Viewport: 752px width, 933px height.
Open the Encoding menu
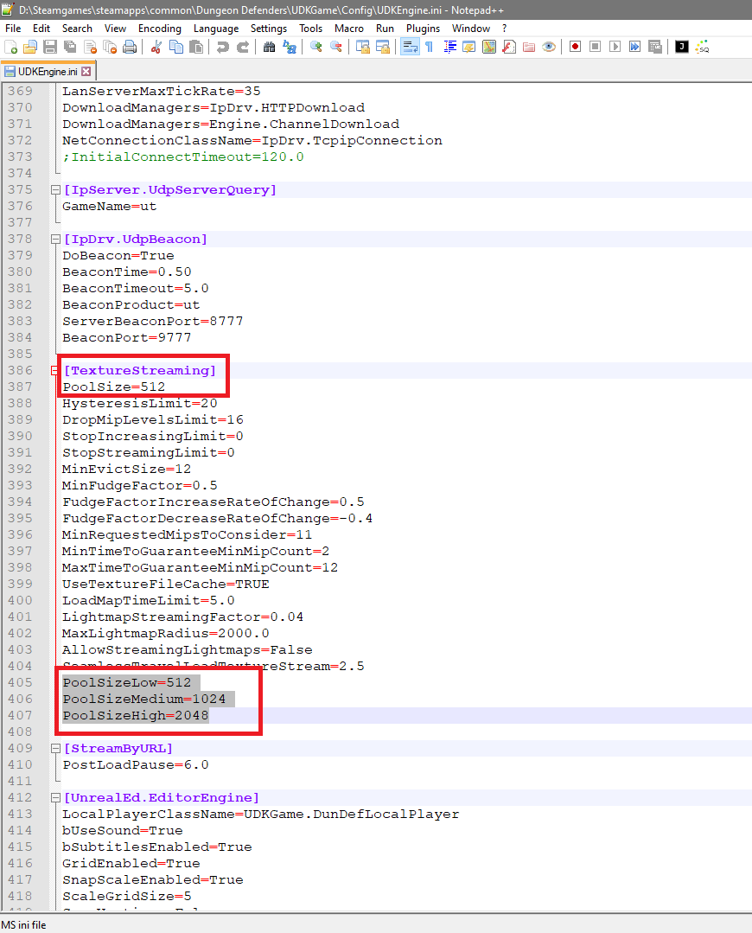coord(160,29)
